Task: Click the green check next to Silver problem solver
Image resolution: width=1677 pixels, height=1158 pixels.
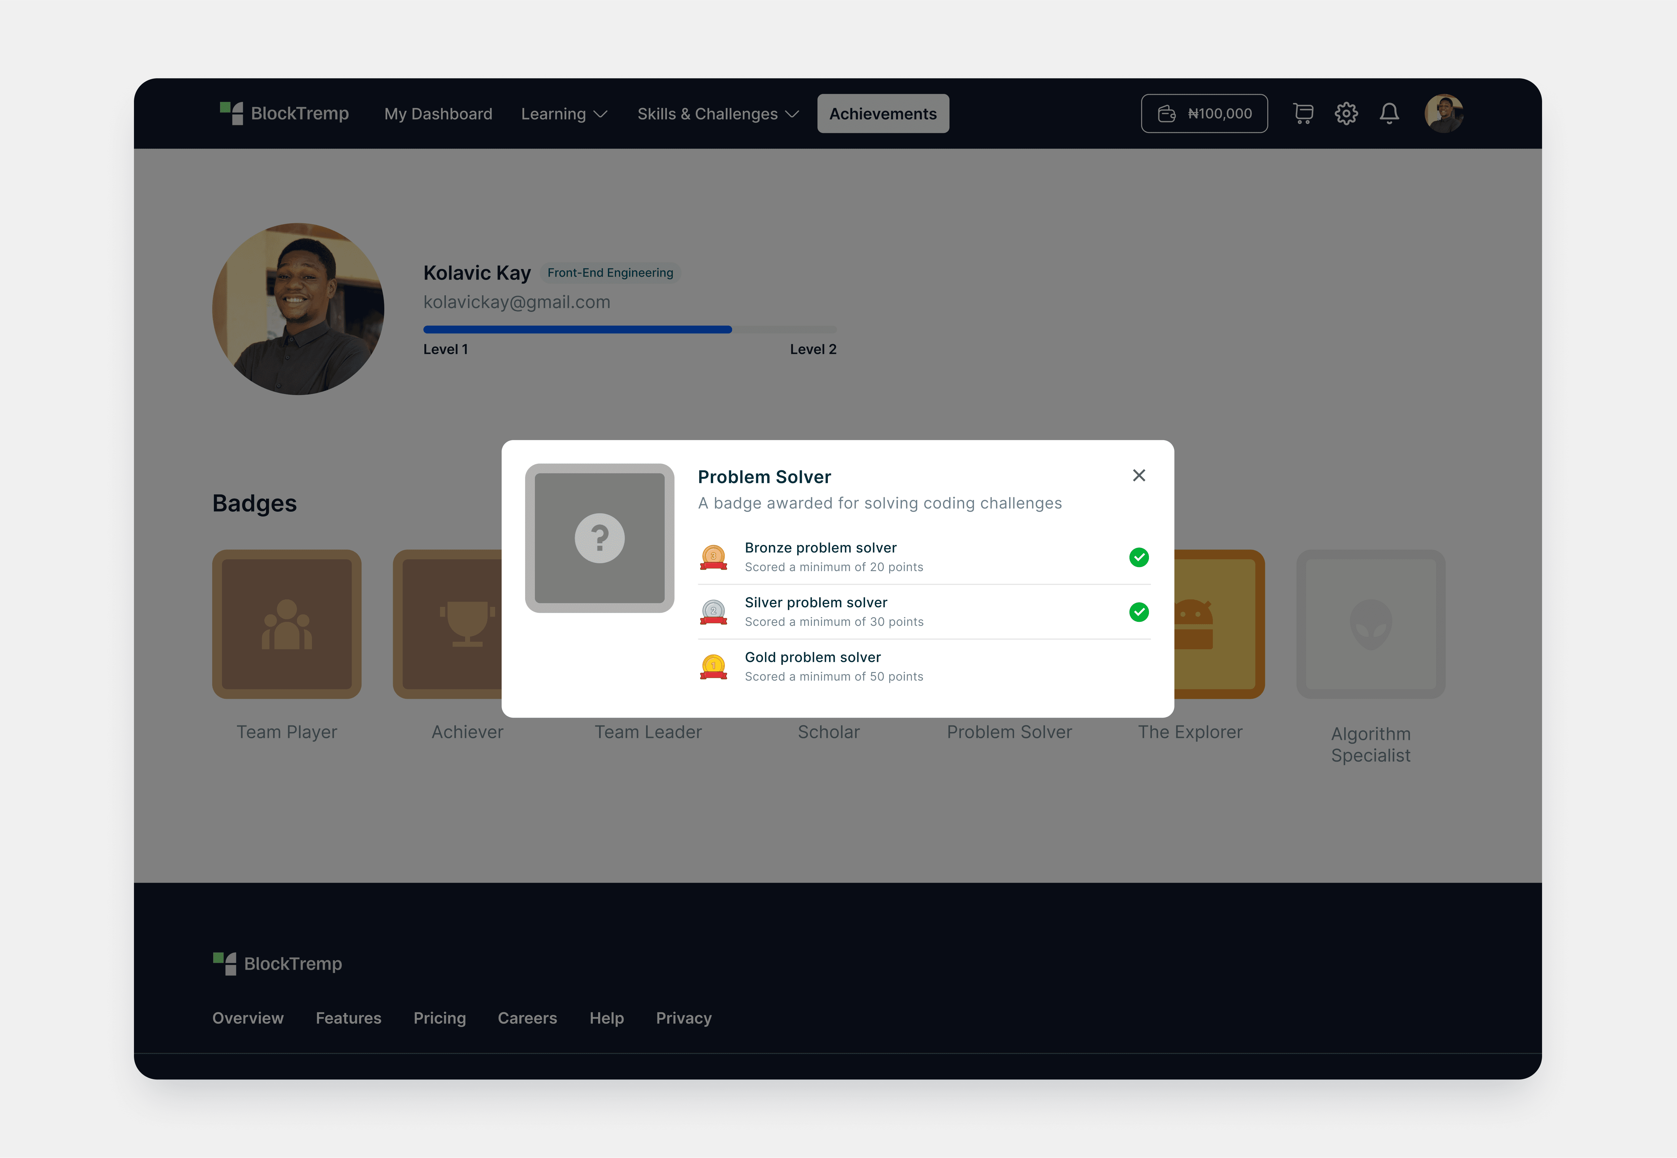Action: click(1139, 612)
